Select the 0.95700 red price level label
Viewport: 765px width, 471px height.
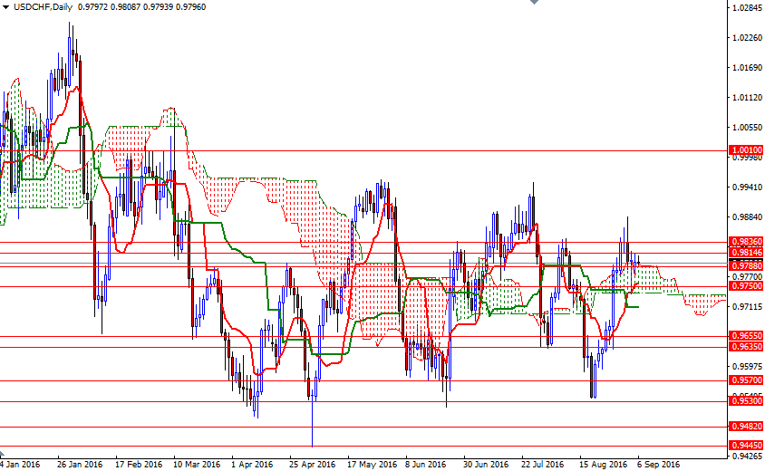pos(746,380)
